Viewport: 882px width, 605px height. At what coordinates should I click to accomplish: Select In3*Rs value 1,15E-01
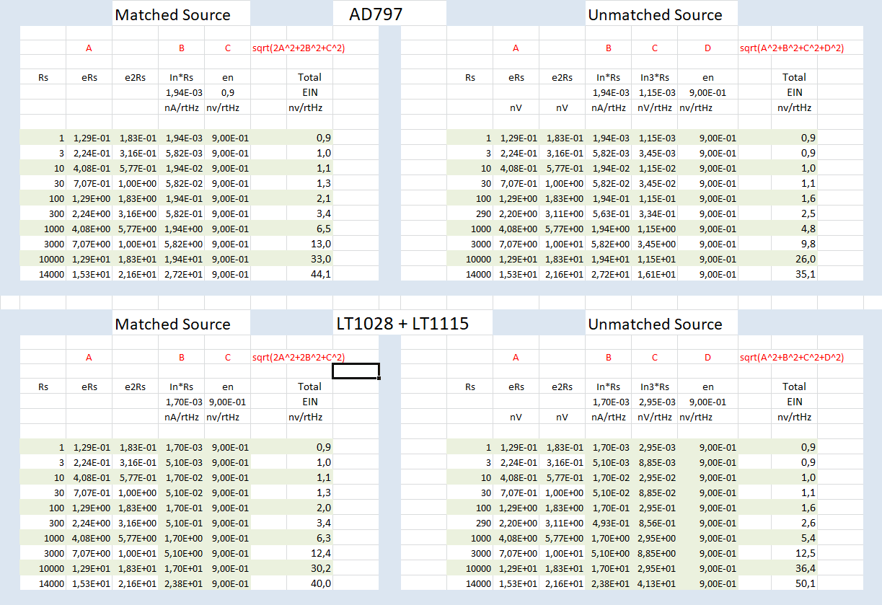click(658, 198)
